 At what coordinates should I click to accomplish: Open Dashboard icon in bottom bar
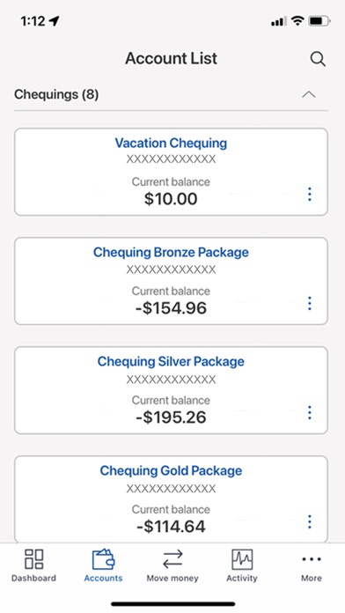tap(33, 558)
